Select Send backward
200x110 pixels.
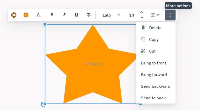coord(156,86)
